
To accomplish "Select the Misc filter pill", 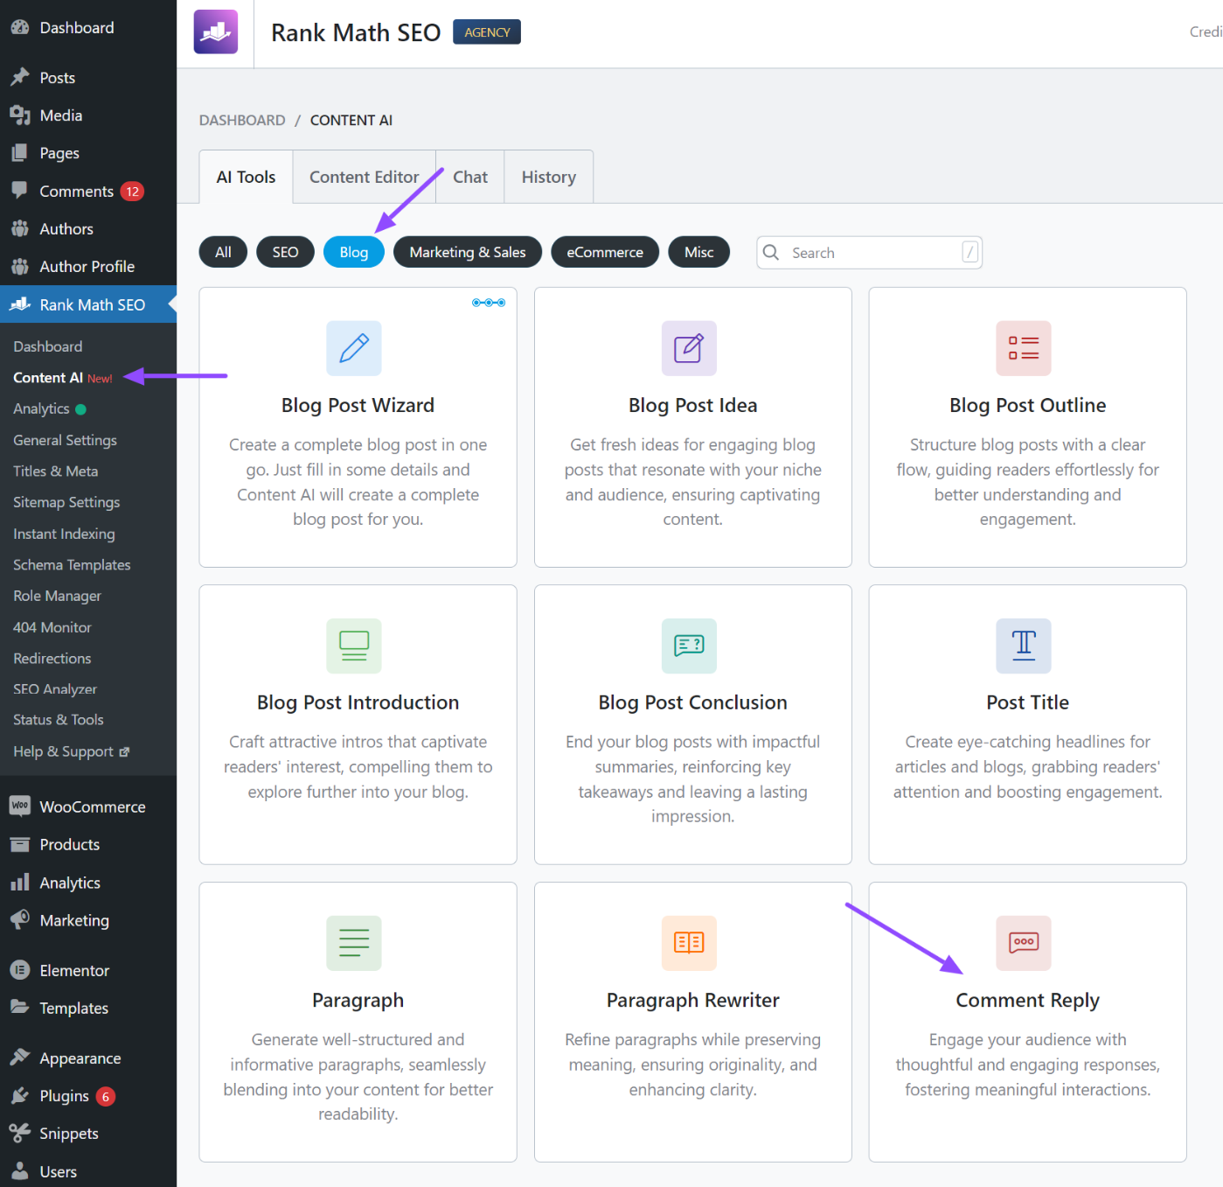I will point(699,252).
